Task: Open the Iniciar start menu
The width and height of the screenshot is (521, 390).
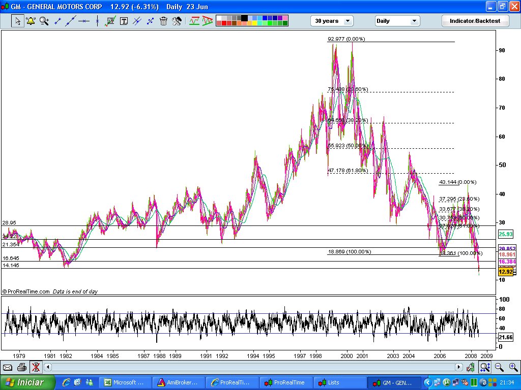Action: pos(27,383)
